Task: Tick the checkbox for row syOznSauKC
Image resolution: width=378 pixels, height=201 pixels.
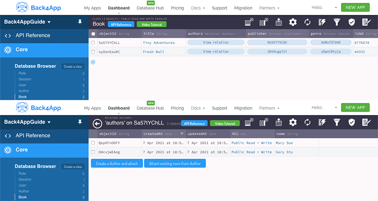Action: (93, 52)
